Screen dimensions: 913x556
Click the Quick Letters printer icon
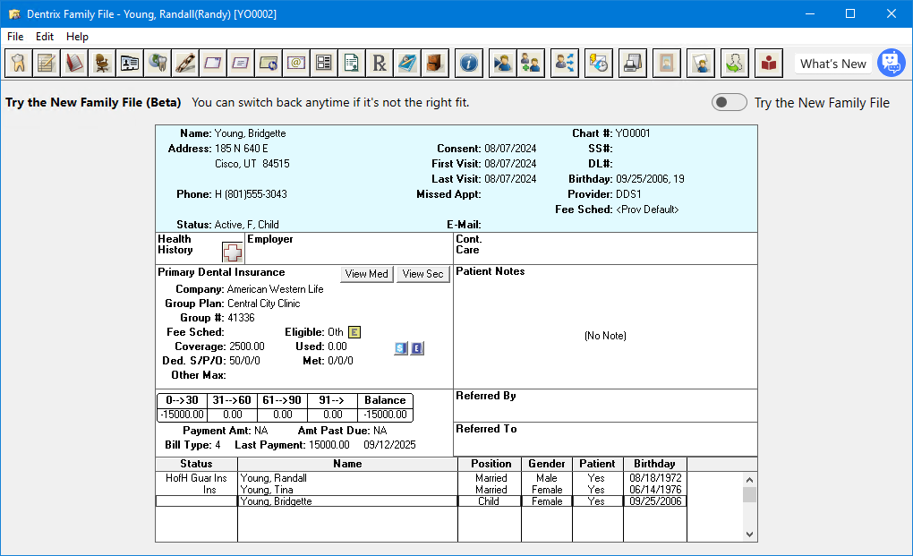633,63
